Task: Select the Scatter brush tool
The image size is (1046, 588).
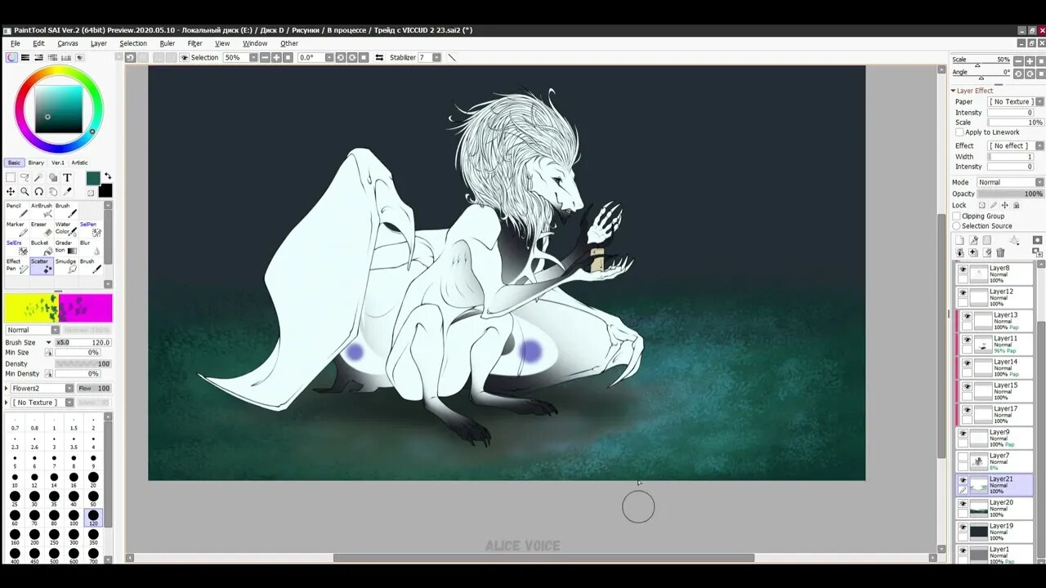Action: click(42, 265)
